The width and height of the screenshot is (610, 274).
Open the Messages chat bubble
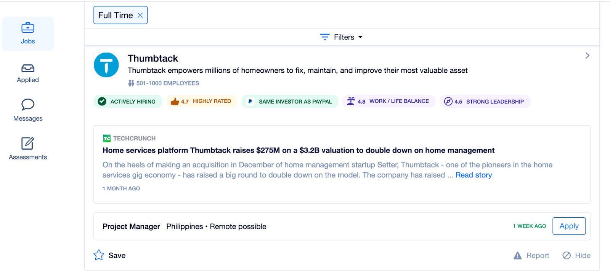(x=28, y=105)
